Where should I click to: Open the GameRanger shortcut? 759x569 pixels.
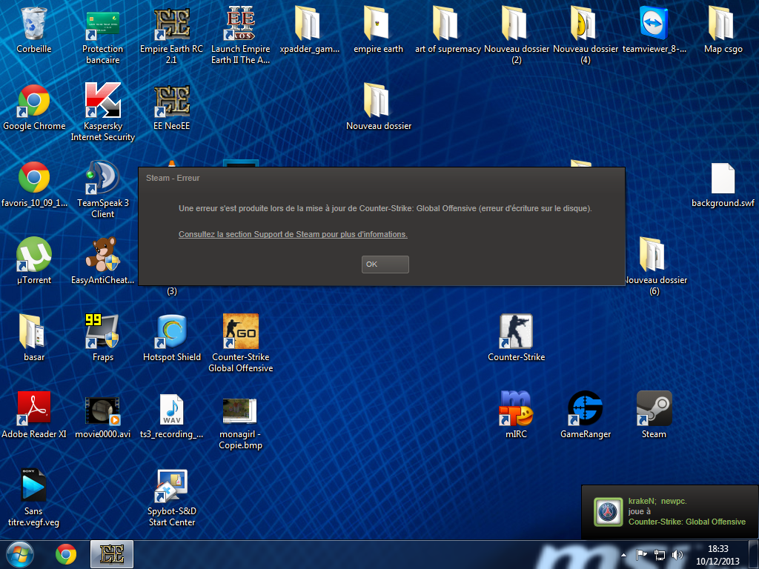coord(585,409)
